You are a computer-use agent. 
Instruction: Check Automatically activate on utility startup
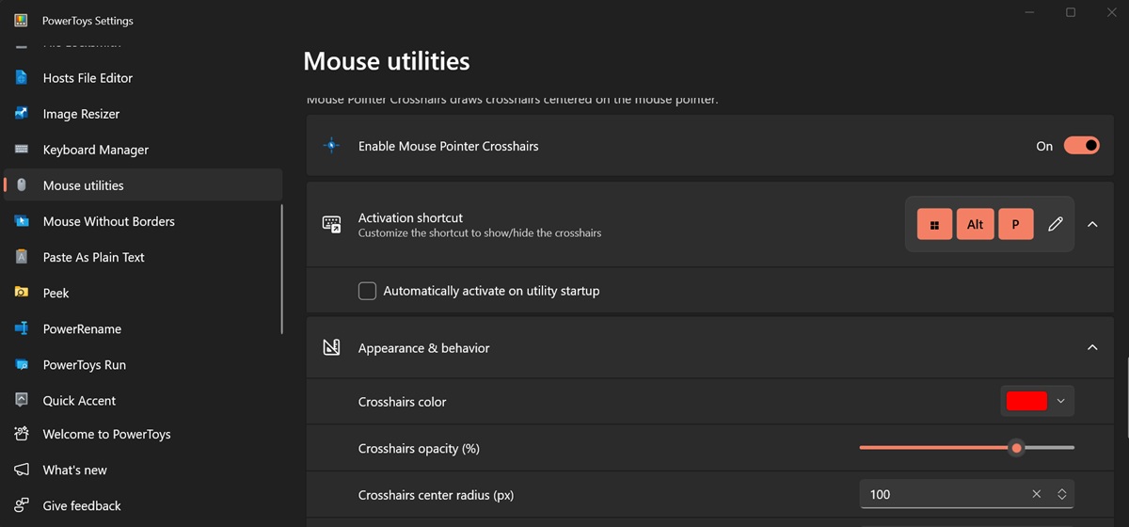pyautogui.click(x=368, y=291)
